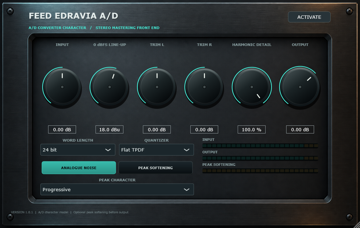360x228 pixels.
Task: Click the QUANTIZER label
Action: point(156,140)
